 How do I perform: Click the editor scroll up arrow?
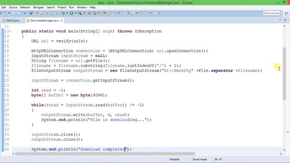[x=285, y=26]
